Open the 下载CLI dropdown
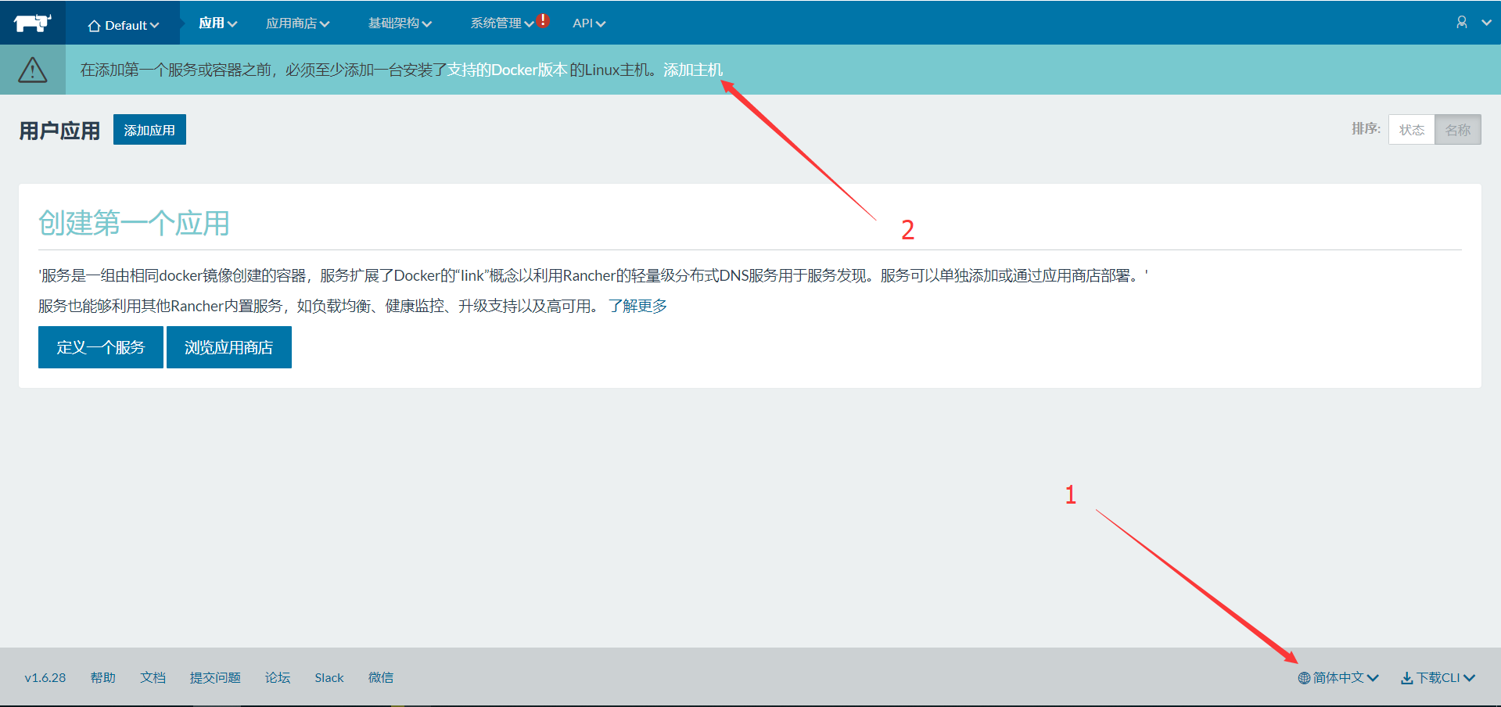Image resolution: width=1501 pixels, height=707 pixels. (1438, 677)
